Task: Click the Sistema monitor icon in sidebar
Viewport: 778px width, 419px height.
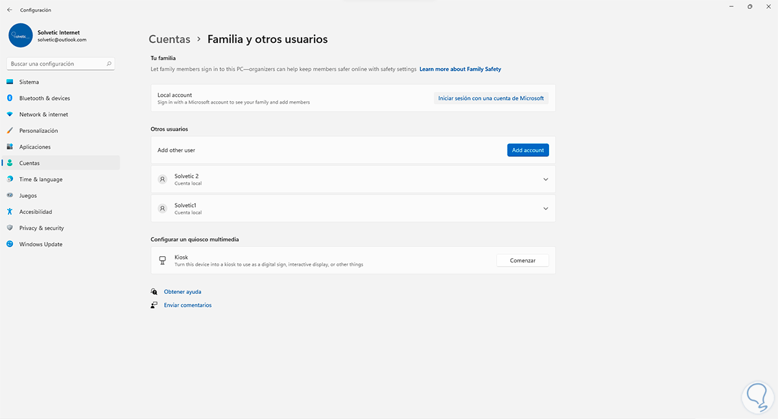Action: [x=10, y=82]
